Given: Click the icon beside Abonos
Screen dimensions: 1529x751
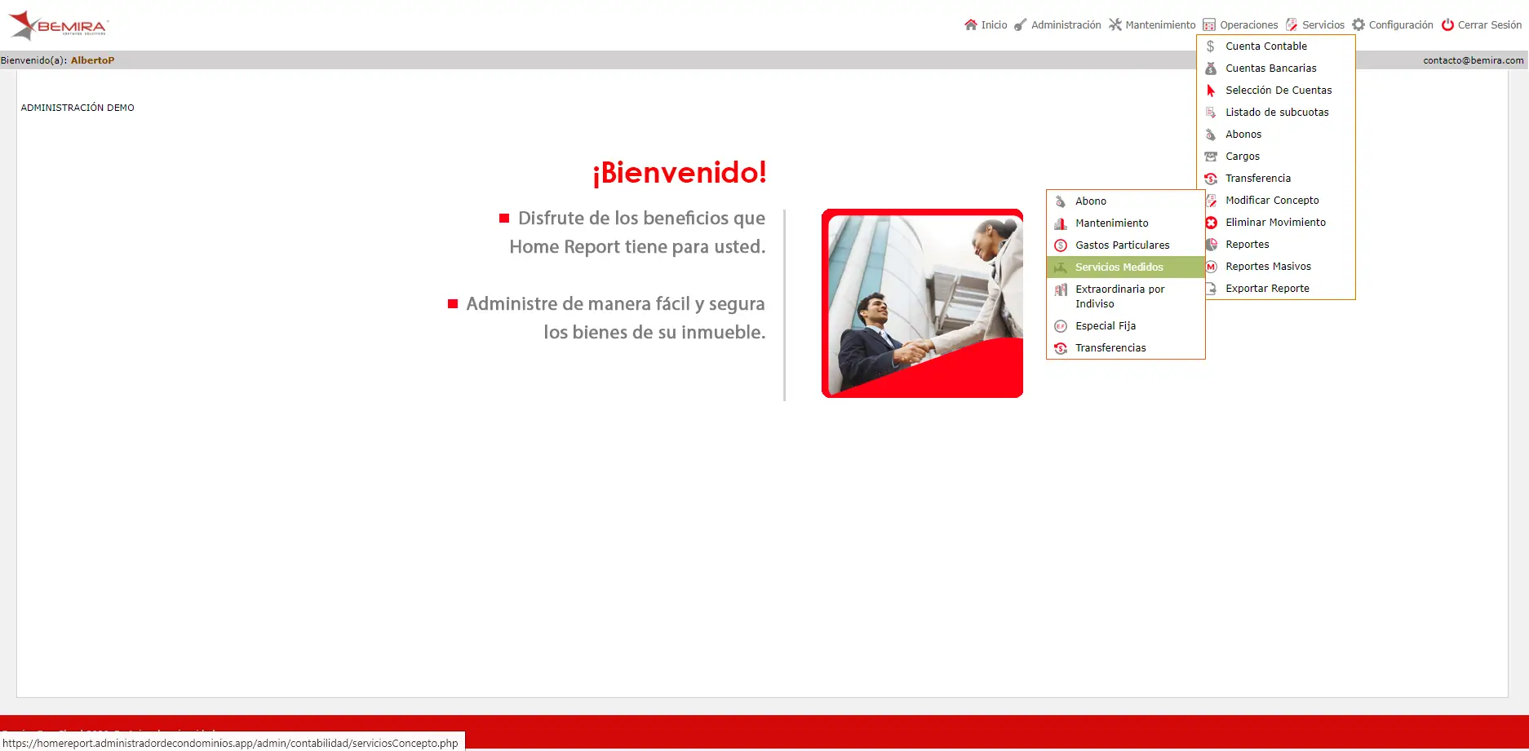Looking at the screenshot, I should [1211, 135].
